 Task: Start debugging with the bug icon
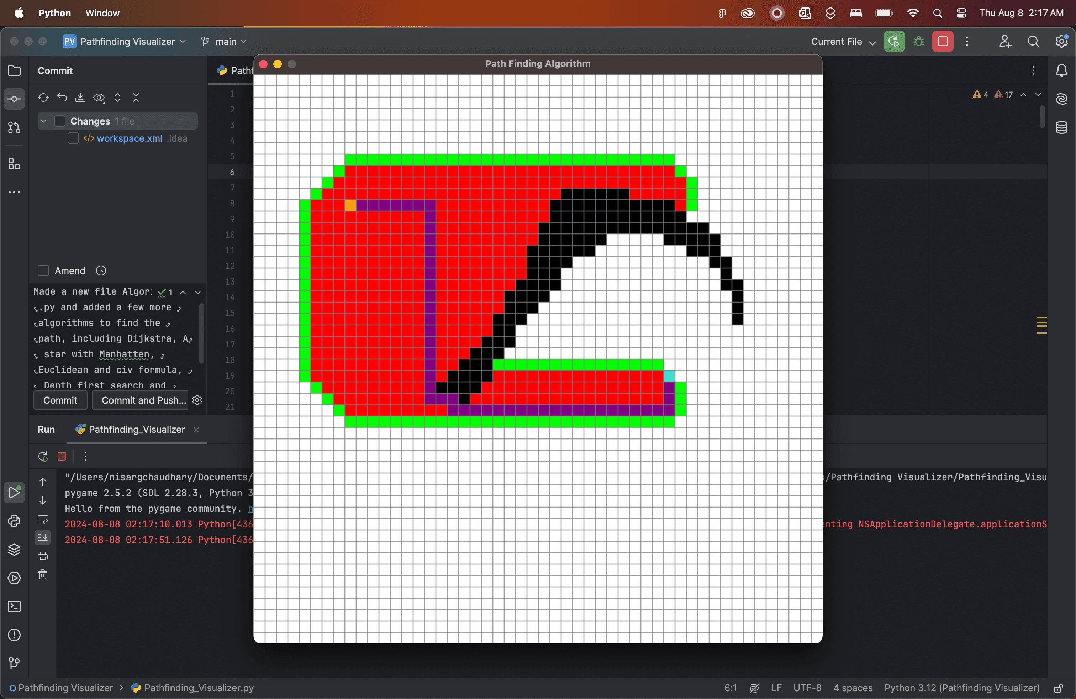pyautogui.click(x=919, y=41)
